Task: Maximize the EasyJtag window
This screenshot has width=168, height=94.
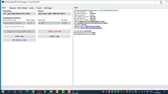Action: click(x=161, y=2)
